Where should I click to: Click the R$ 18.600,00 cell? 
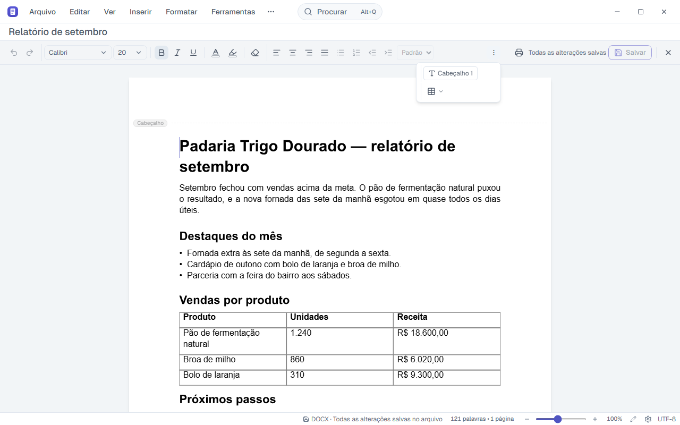pos(447,341)
